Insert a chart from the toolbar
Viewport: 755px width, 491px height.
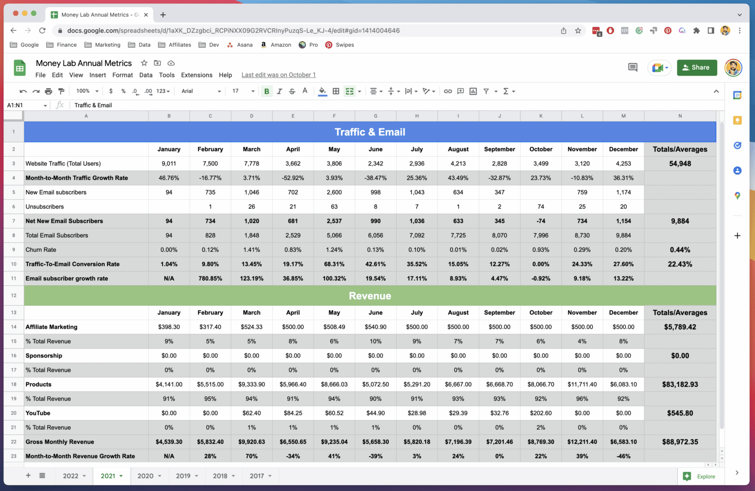tap(473, 91)
